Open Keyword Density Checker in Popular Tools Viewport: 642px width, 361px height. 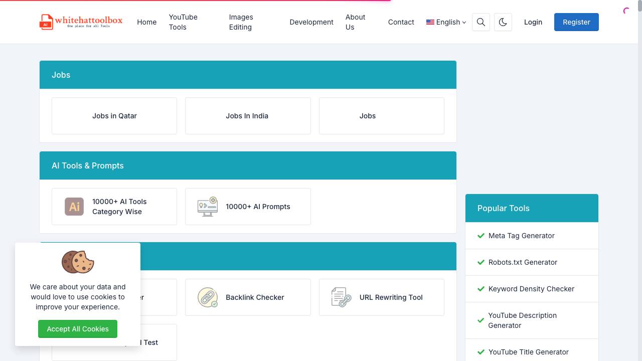tap(531, 289)
